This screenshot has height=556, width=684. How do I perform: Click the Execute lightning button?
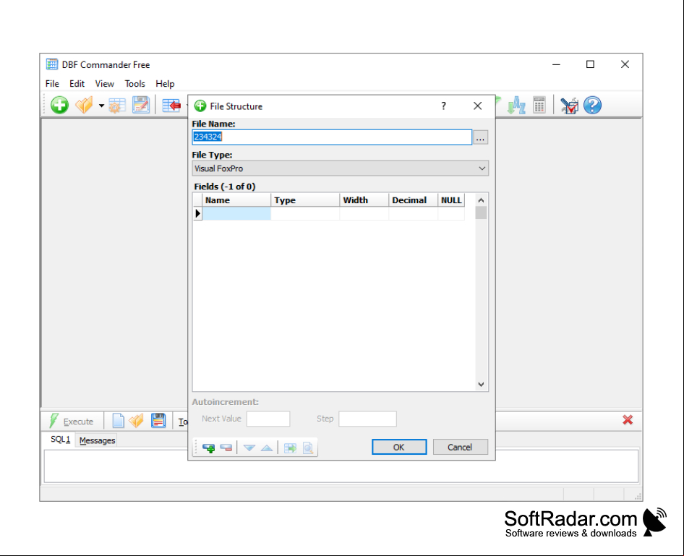72,422
